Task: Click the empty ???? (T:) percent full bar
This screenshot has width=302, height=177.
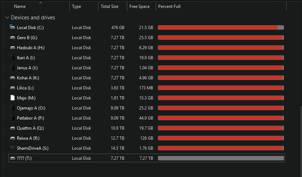Action: click(x=221, y=158)
